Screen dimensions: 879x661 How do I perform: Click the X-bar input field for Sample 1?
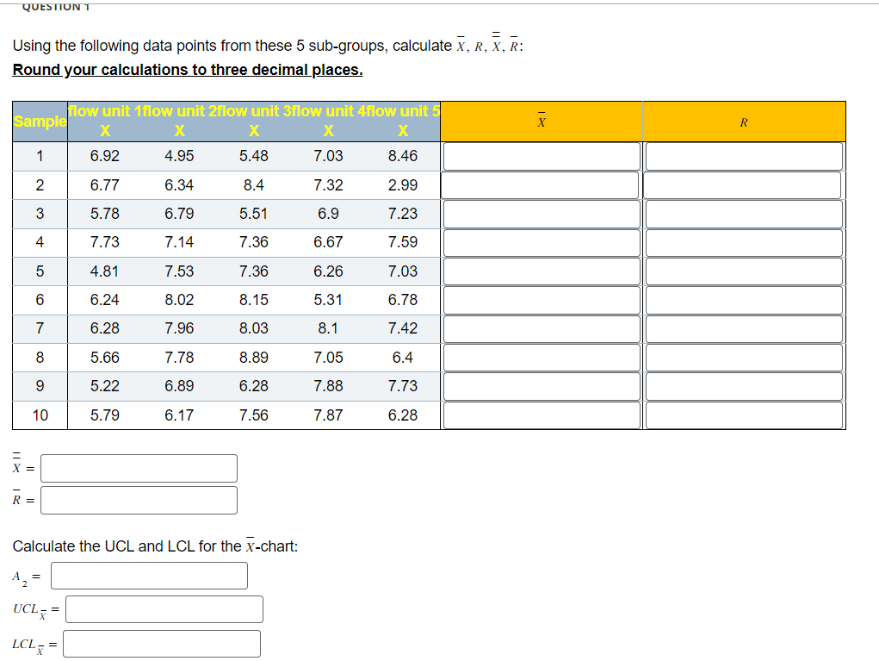541,156
